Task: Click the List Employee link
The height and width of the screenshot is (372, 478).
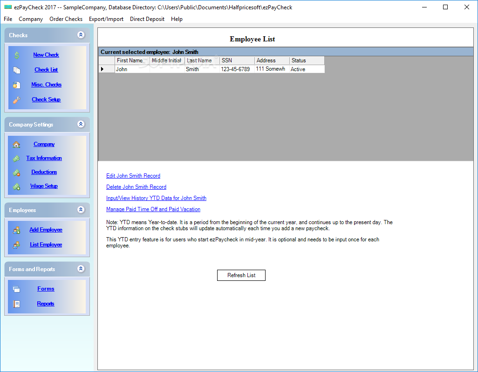Action: coord(46,245)
